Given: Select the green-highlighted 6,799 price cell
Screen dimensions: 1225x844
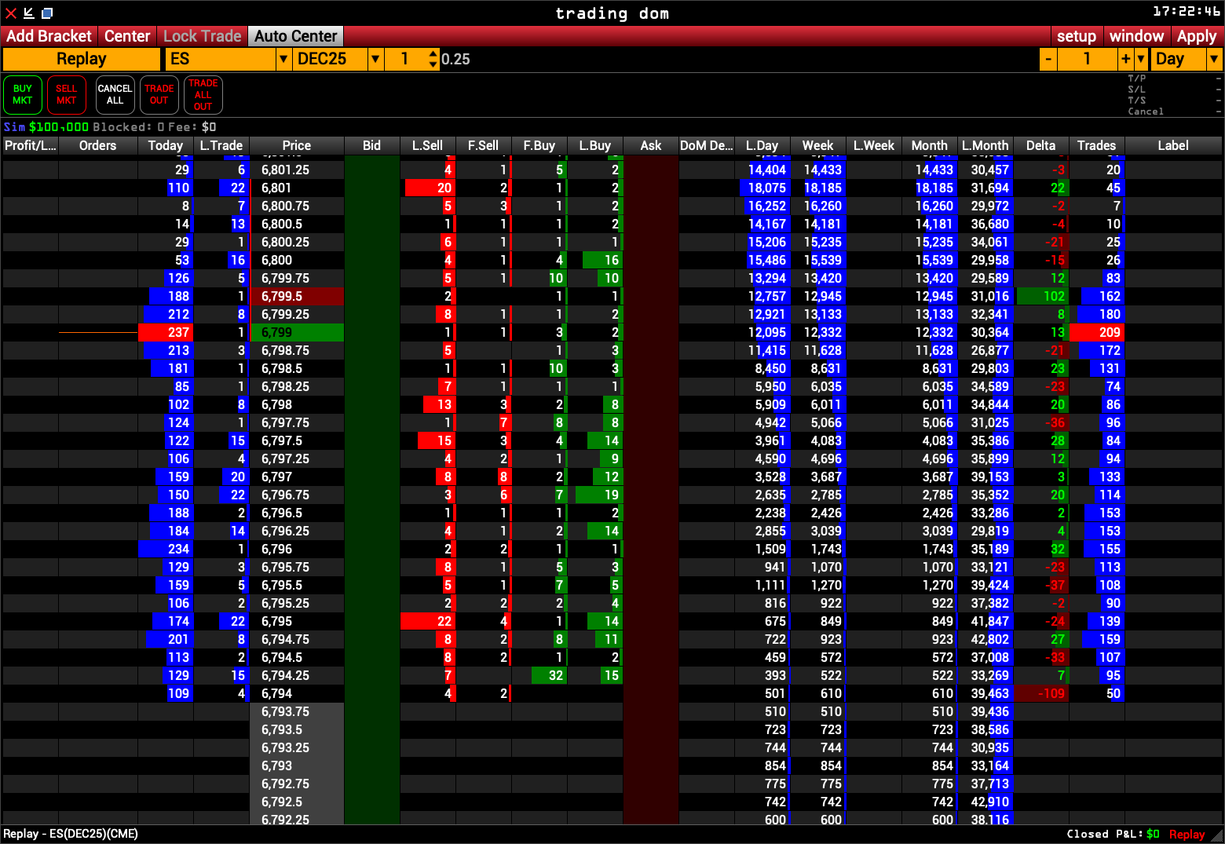Looking at the screenshot, I should [297, 332].
